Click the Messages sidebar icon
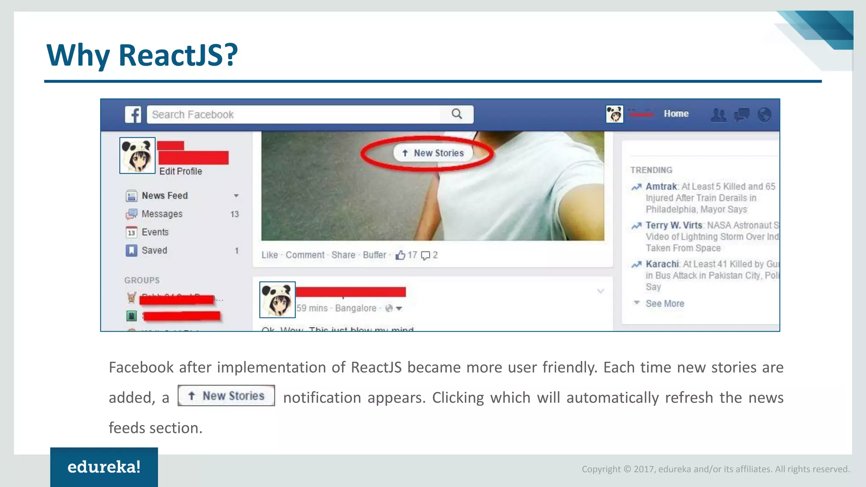The image size is (866, 487). point(132,214)
